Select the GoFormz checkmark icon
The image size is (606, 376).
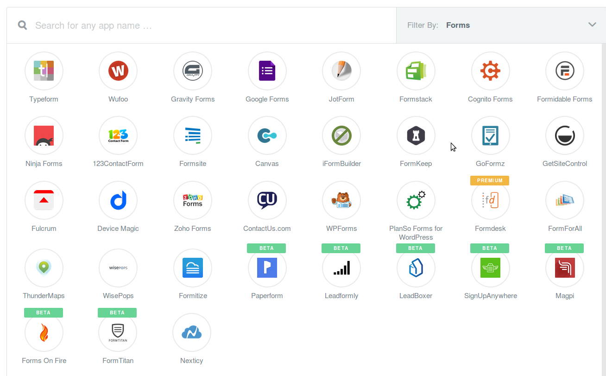point(491,135)
